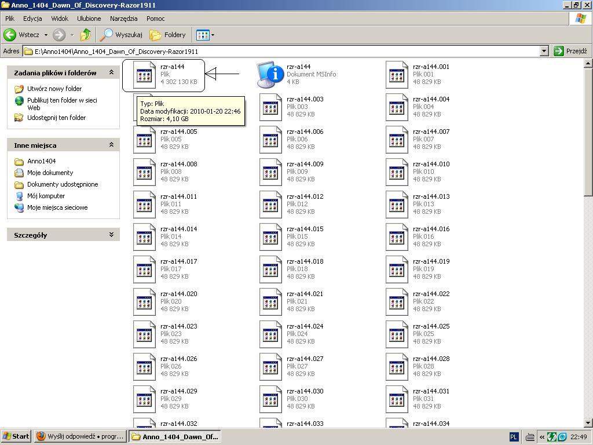Screen dimensions: 593x445
Task: Select rzr-a144.010 file icon
Action: pyautogui.click(x=397, y=172)
